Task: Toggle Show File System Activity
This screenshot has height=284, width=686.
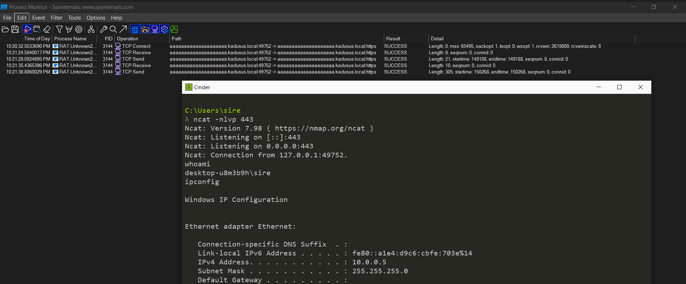Action: 145,29
